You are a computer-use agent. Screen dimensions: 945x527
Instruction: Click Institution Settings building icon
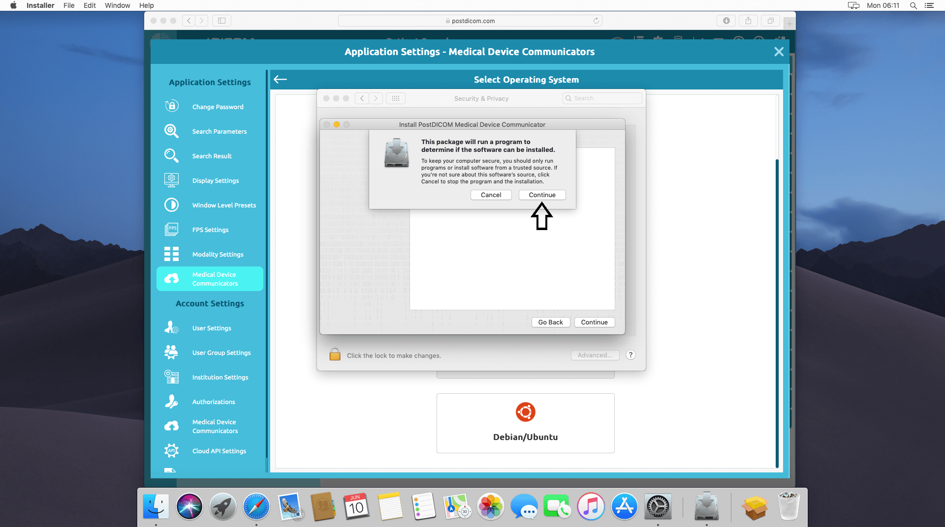coord(171,377)
